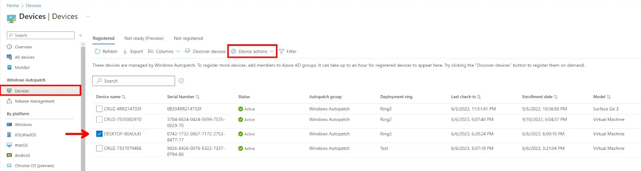Collapse the sidebar with double chevron
This screenshot has width=641, height=171.
81,35
